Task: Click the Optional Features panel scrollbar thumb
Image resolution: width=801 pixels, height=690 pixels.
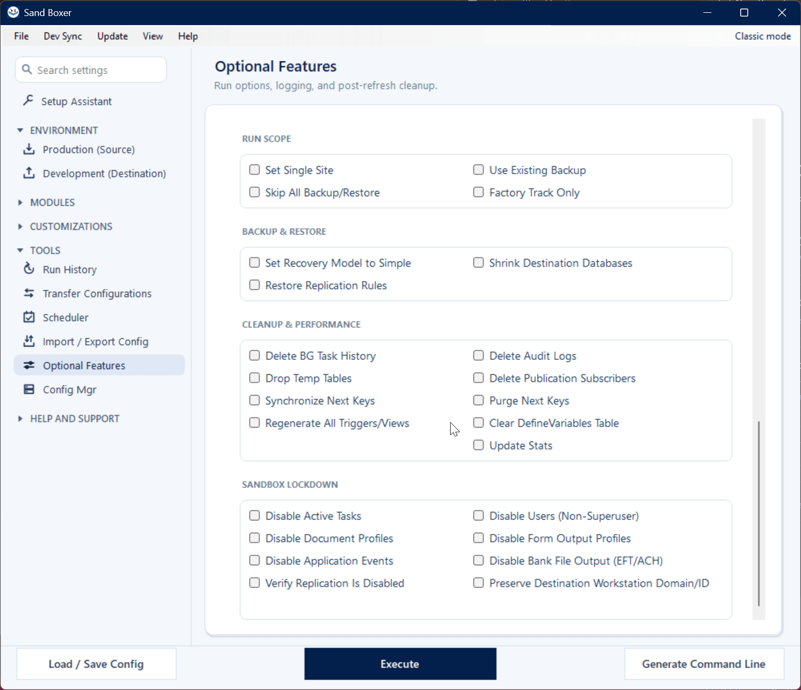Action: point(758,513)
